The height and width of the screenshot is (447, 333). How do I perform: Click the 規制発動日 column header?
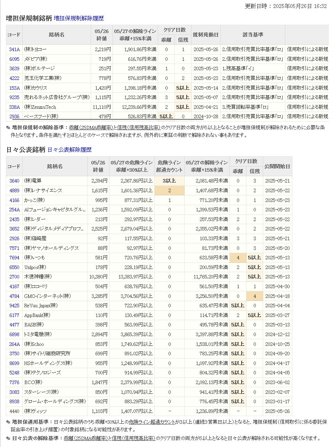tap(206, 35)
